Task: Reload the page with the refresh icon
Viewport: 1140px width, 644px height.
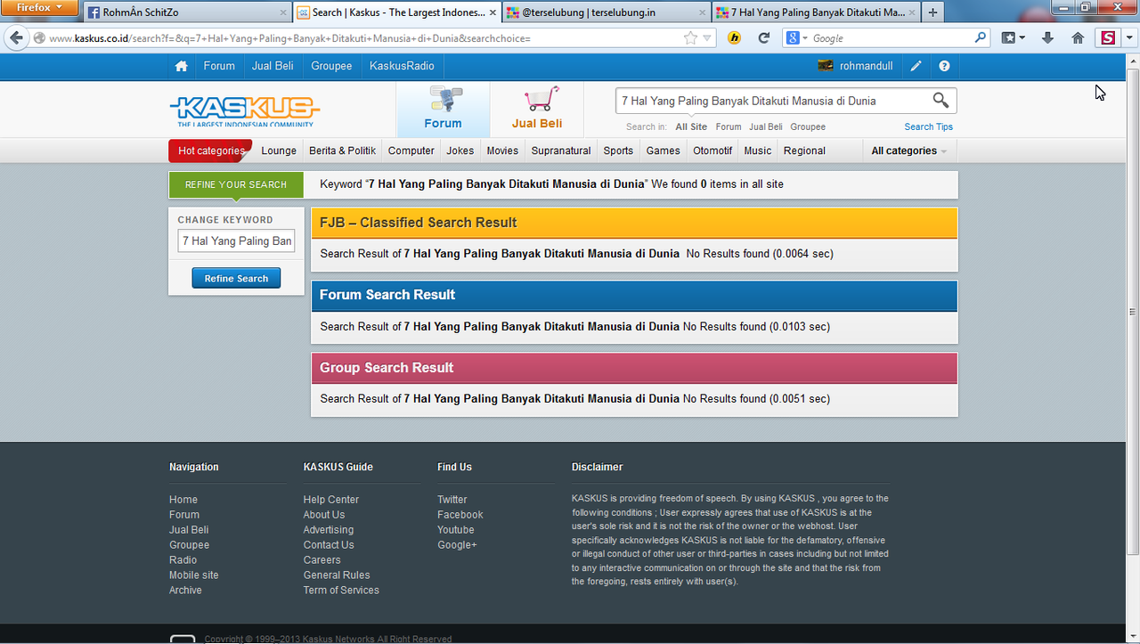Action: point(763,38)
